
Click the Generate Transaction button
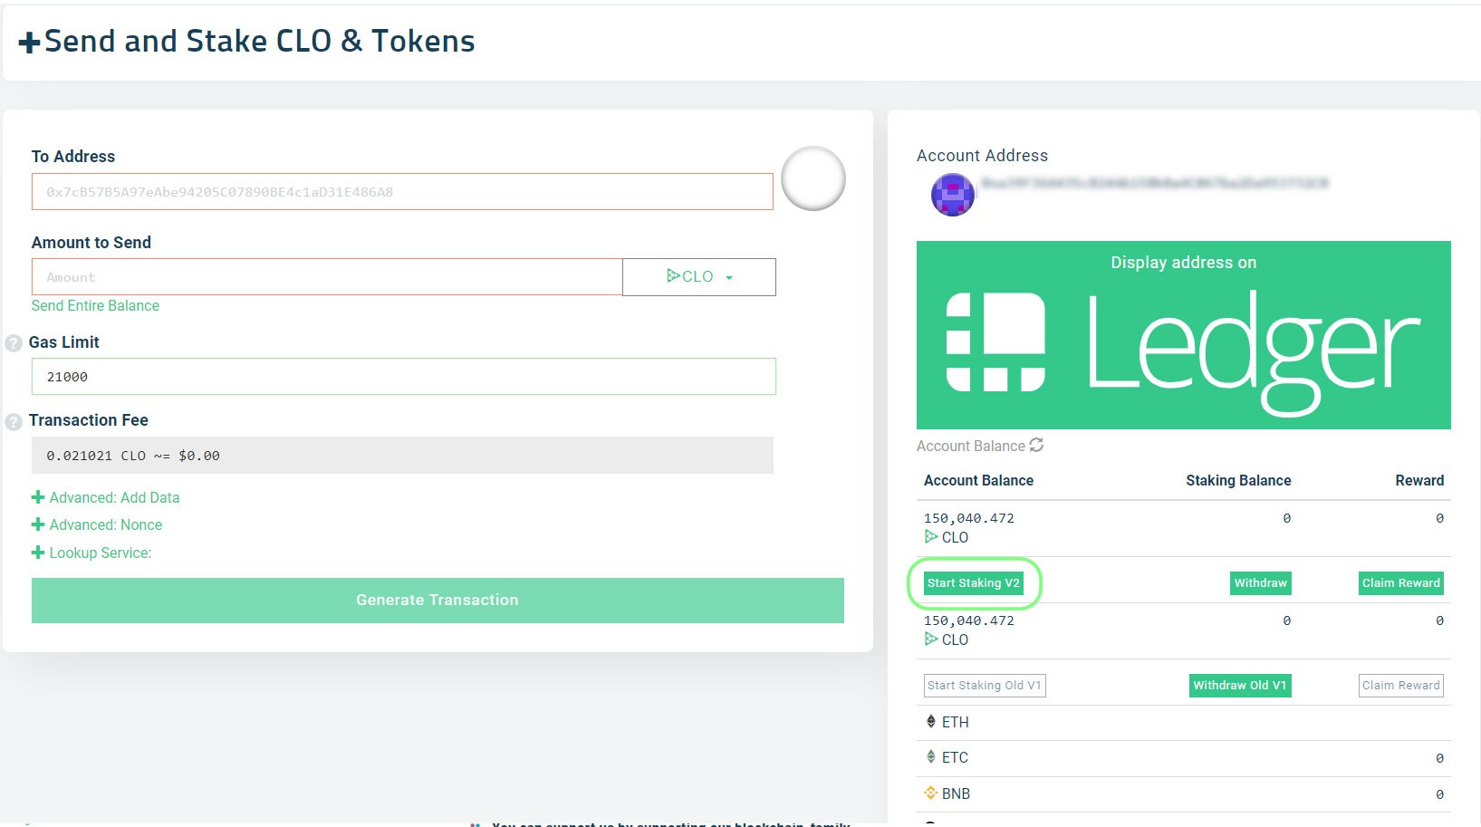(x=438, y=600)
